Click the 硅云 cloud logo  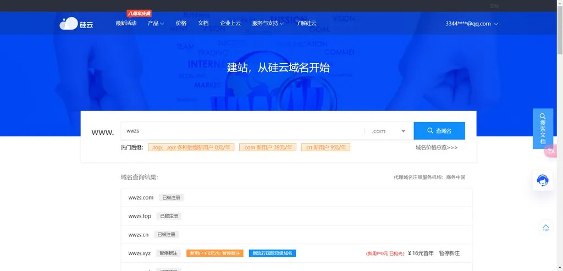[x=76, y=23]
